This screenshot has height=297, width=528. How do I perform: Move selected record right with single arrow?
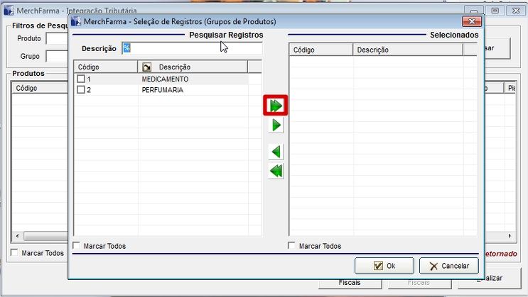click(276, 125)
